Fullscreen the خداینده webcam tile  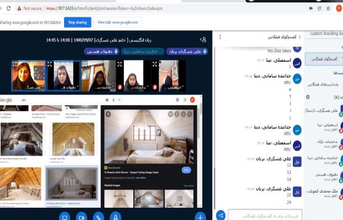pyautogui.click(x=85, y=64)
